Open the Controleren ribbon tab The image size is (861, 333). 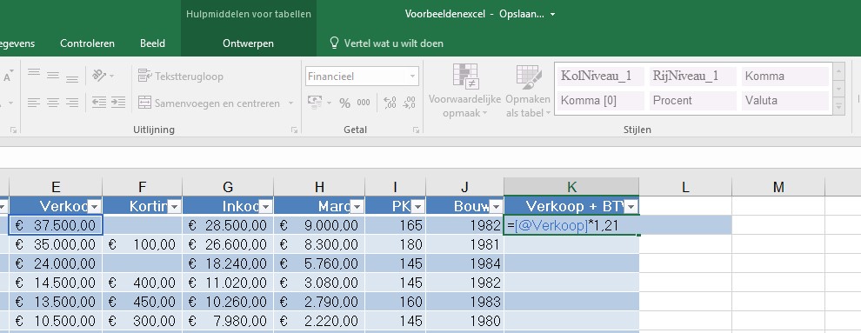(87, 43)
